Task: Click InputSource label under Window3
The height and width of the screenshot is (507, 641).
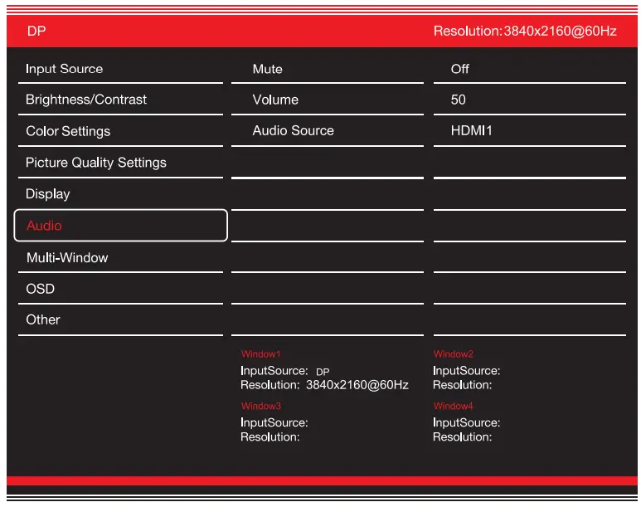Action: tap(274, 422)
